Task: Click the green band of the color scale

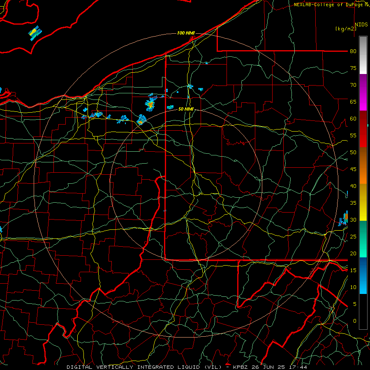Action: pos(363,239)
